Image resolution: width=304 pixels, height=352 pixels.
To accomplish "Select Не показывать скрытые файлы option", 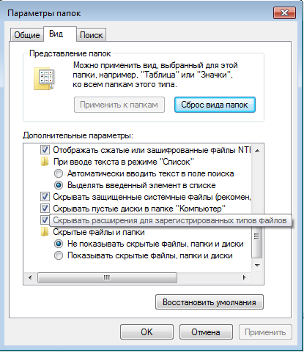I will tap(59, 244).
